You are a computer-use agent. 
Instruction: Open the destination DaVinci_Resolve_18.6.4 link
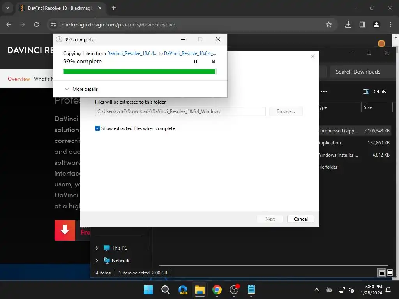190,53
